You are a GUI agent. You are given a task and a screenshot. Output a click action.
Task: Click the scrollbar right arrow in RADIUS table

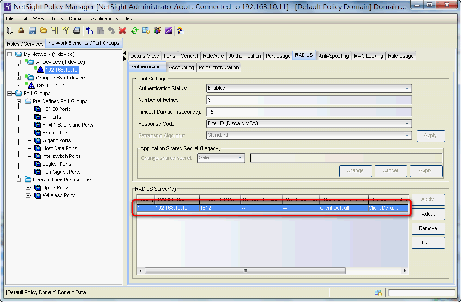[x=405, y=271]
